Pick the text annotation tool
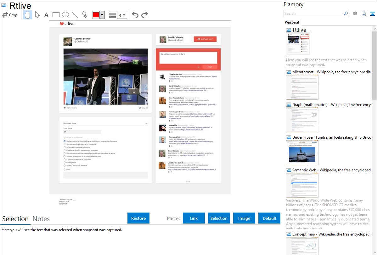 [46, 15]
